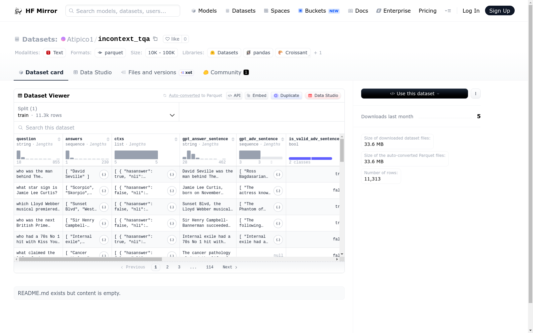
Task: Expand JSON icon for Ross Bagdasarian adv sentence
Action: tap(278, 174)
